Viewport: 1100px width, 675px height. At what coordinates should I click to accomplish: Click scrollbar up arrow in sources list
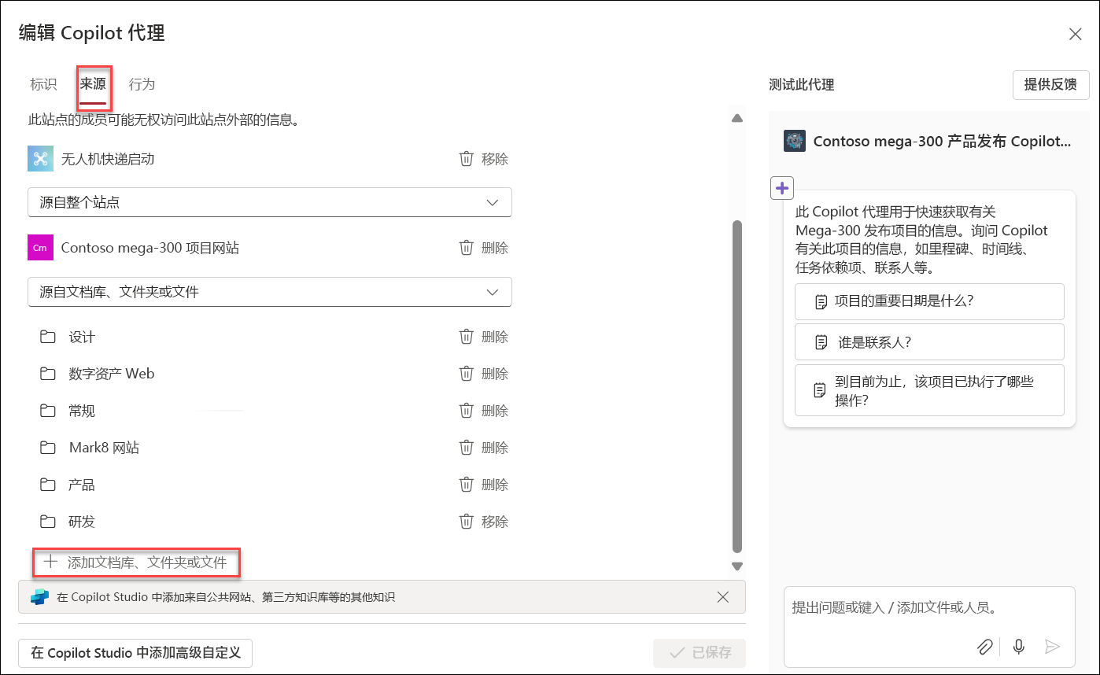737,119
